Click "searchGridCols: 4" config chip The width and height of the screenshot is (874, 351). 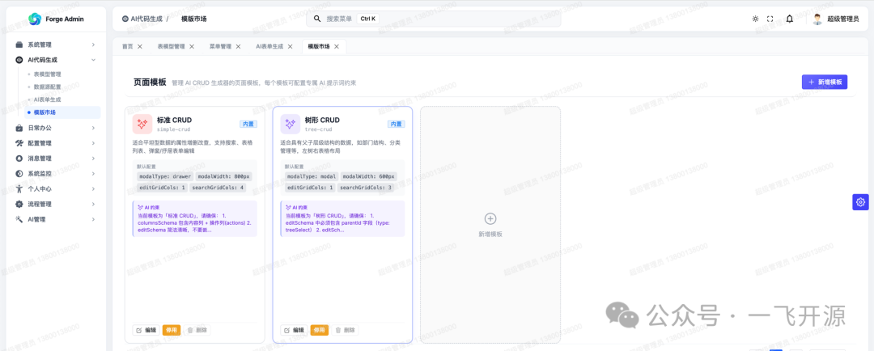[x=218, y=188]
